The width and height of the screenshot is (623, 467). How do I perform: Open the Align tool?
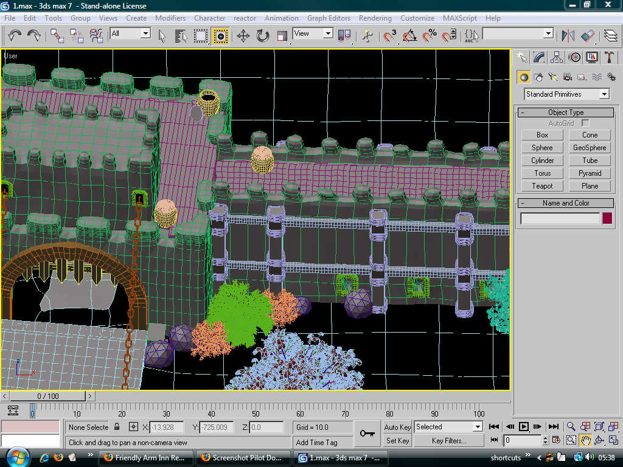[x=588, y=36]
